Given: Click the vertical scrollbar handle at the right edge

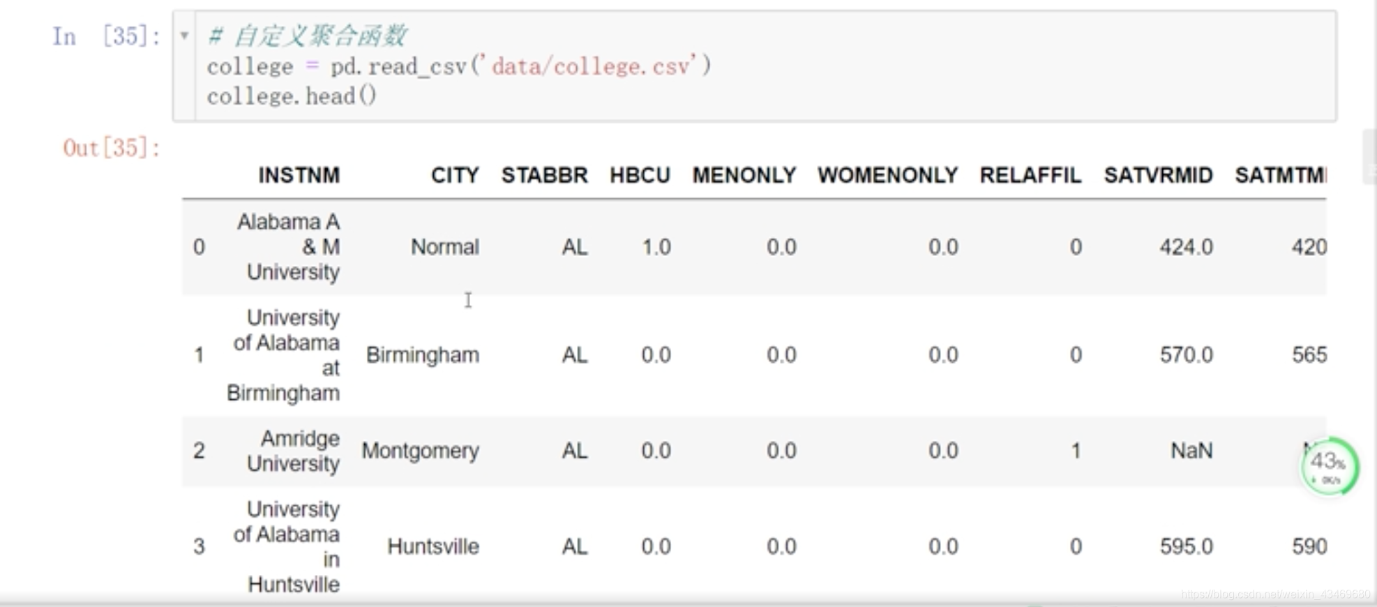Looking at the screenshot, I should point(1369,157).
